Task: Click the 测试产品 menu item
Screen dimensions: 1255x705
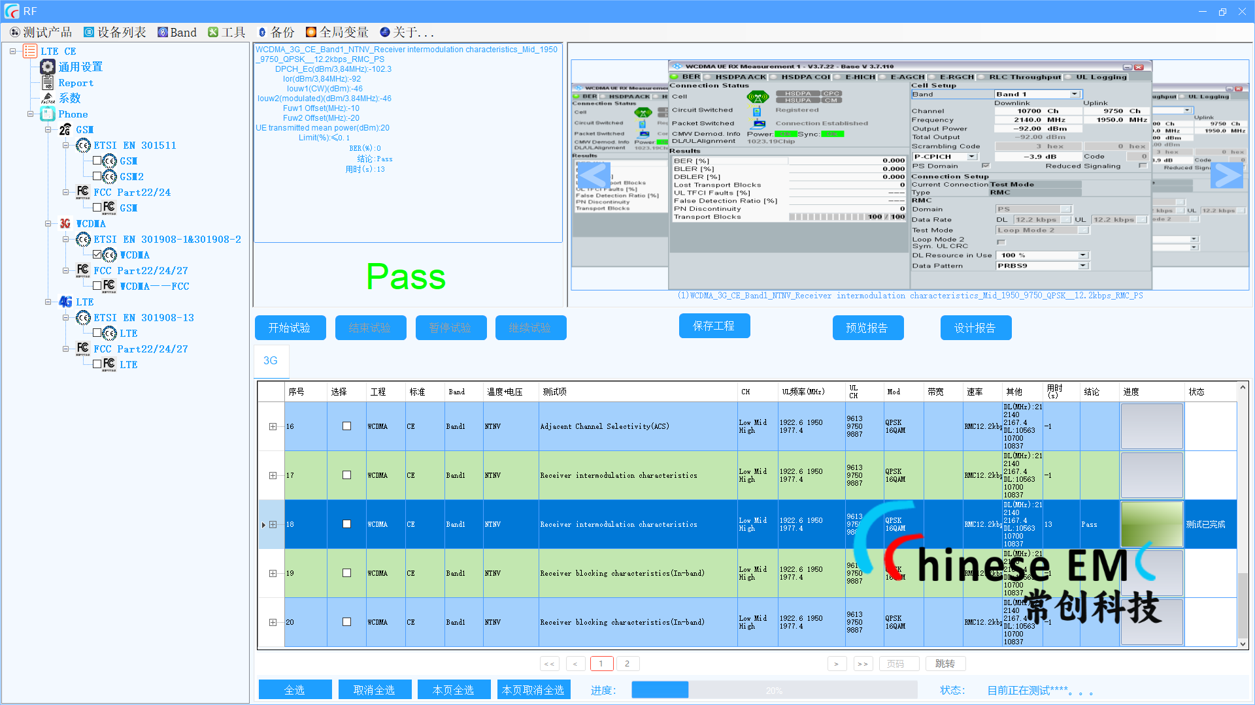Action: [x=41, y=32]
